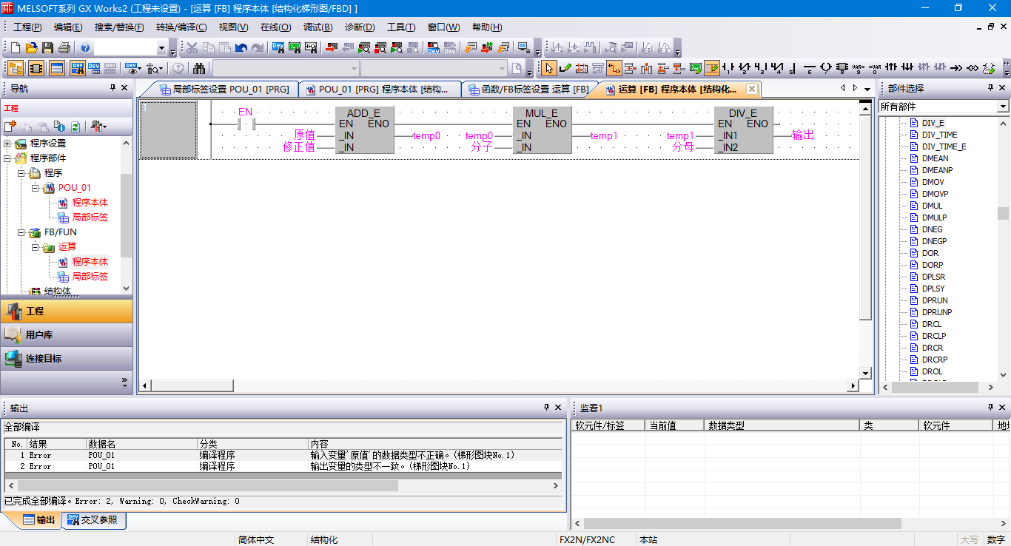Pin the 导航 navigation panel

[112, 88]
